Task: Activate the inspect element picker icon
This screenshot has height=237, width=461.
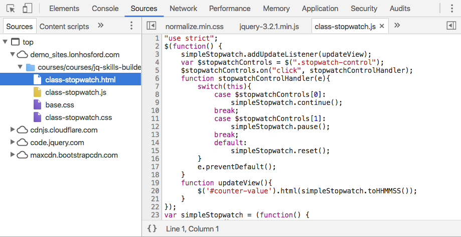Action: click(x=11, y=9)
